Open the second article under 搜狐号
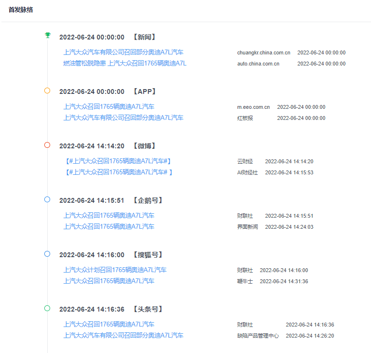 coord(108,281)
